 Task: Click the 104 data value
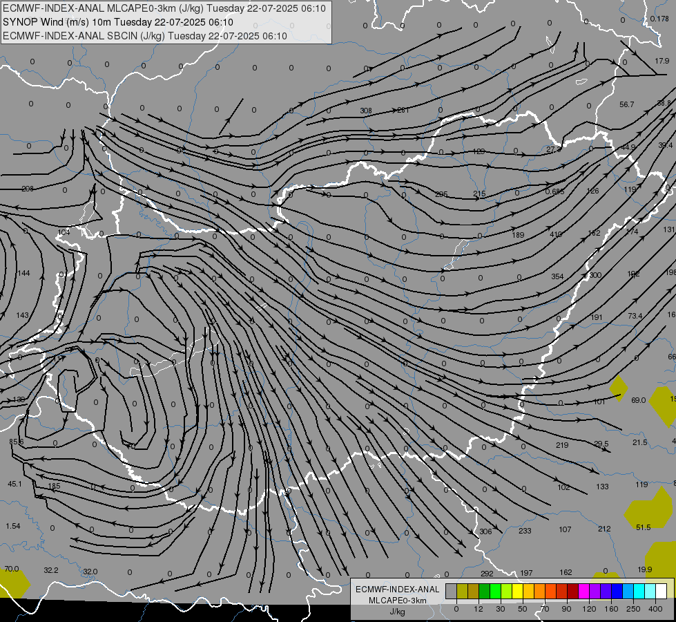click(64, 232)
